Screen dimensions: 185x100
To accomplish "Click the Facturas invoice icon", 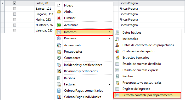I will [x=59, y=84].
